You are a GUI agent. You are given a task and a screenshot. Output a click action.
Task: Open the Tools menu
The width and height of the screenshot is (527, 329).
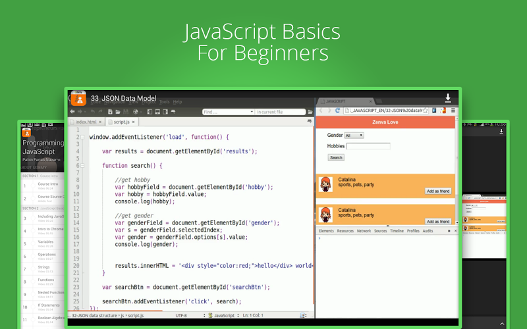point(164,102)
